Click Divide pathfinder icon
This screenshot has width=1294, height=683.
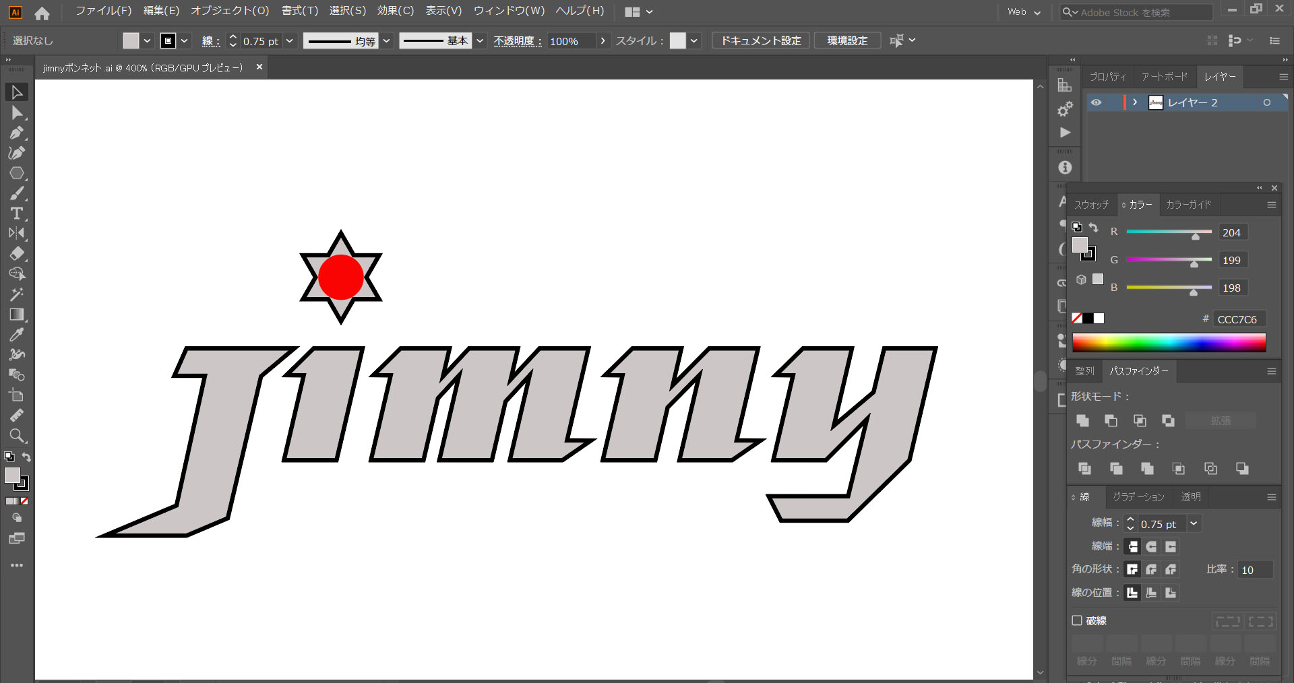[x=1084, y=468]
